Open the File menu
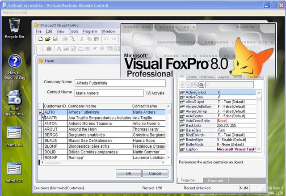Screen dimensions: 286x196 [x=38, y=31]
